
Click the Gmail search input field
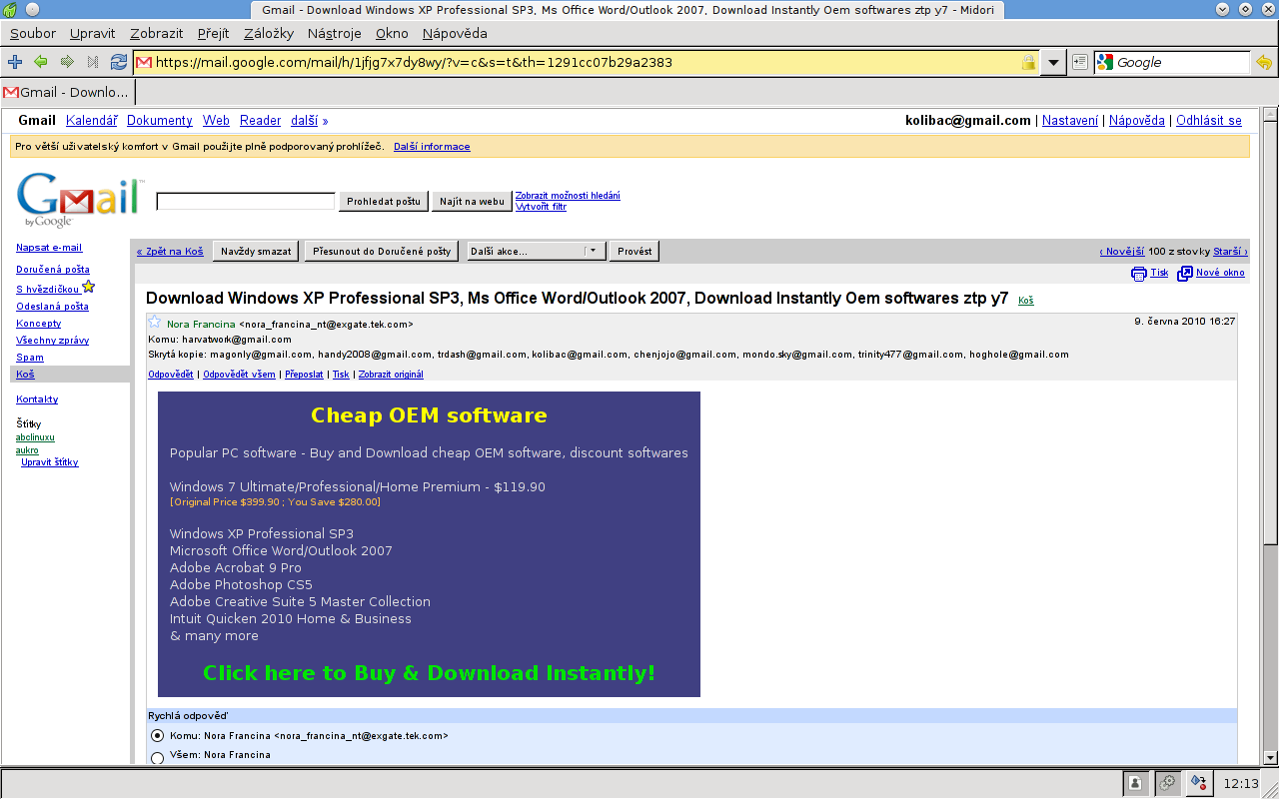246,202
